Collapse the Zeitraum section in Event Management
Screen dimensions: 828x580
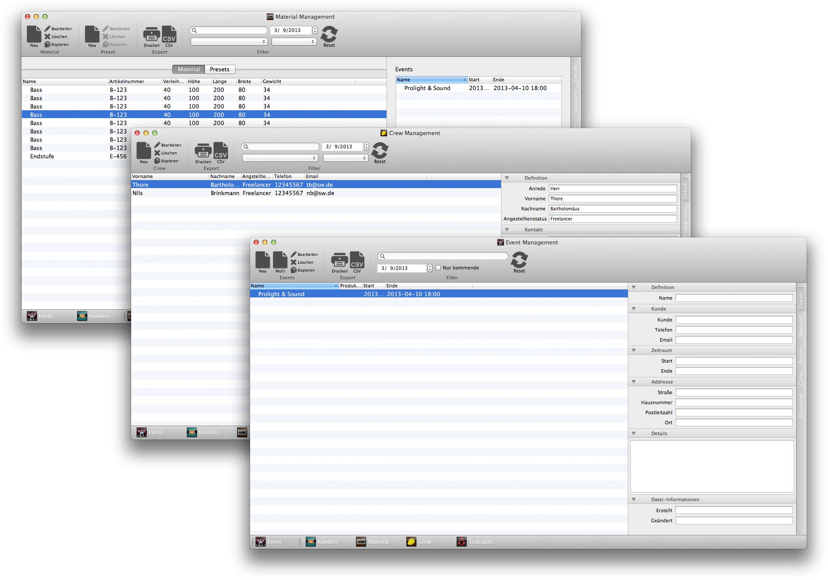pos(633,350)
